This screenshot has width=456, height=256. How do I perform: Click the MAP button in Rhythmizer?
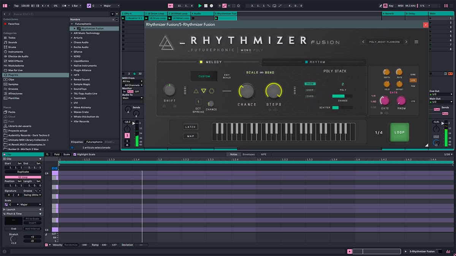click(190, 136)
